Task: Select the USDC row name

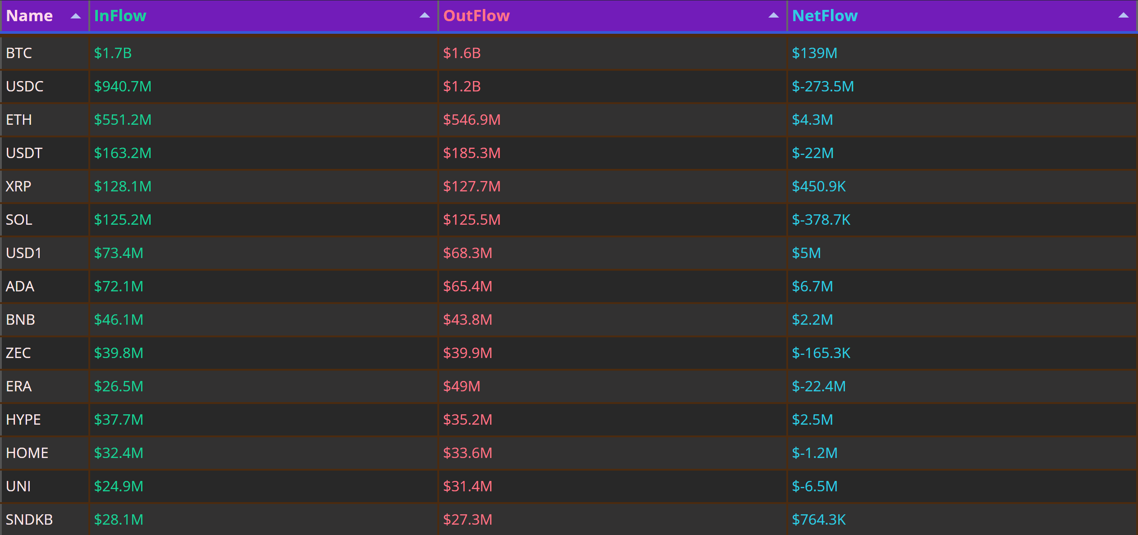Action: [24, 86]
